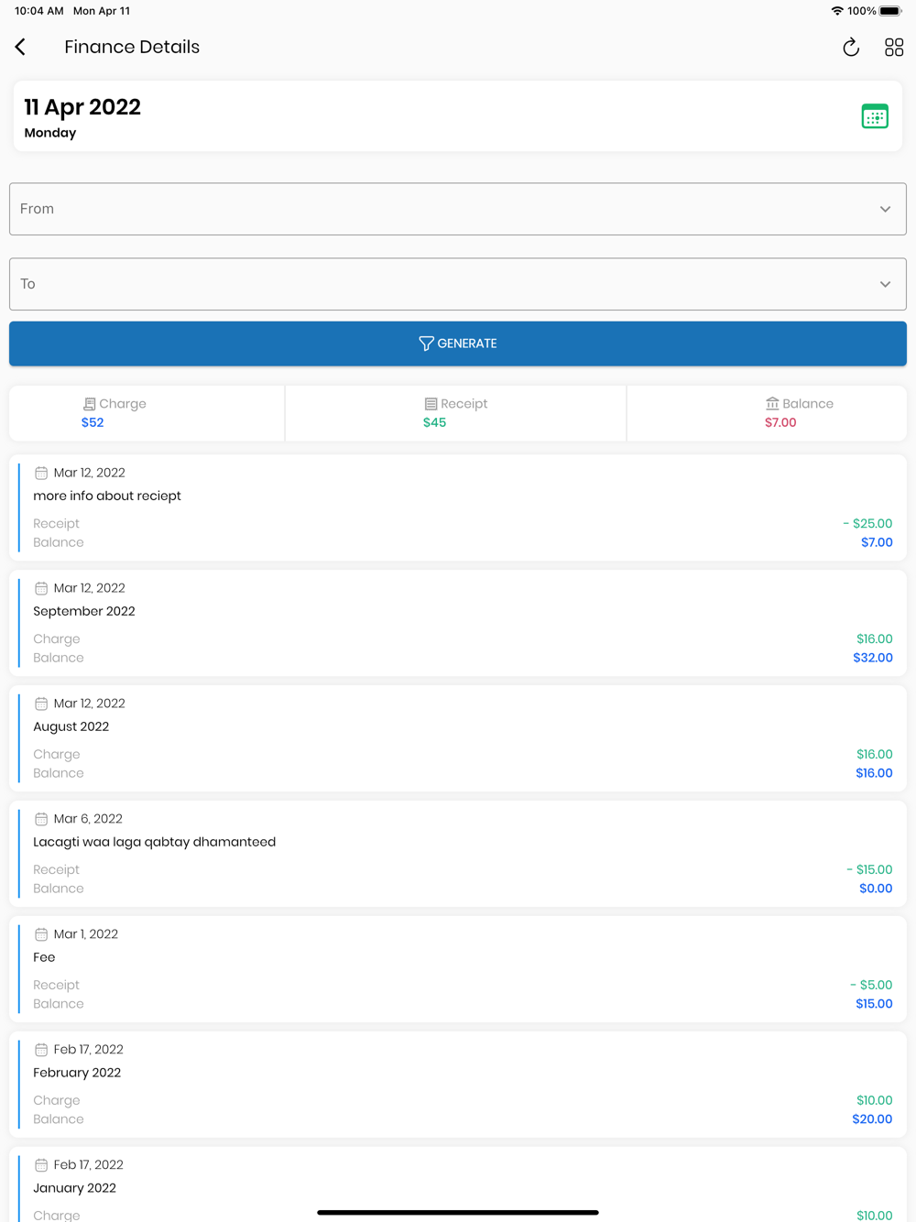Tap the Receipt summary icon

tap(431, 404)
